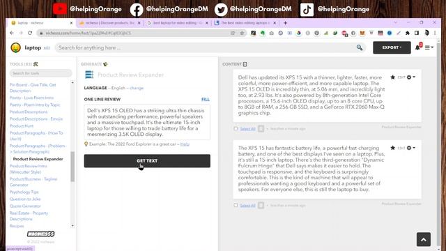The width and height of the screenshot is (446, 251).
Task: Tick the checkbox under the second result
Action: pyautogui.click(x=236, y=205)
